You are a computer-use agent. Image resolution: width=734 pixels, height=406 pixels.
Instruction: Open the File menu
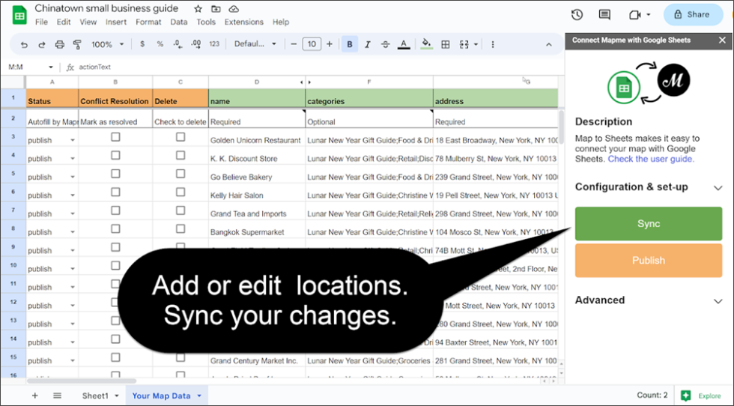(x=41, y=22)
